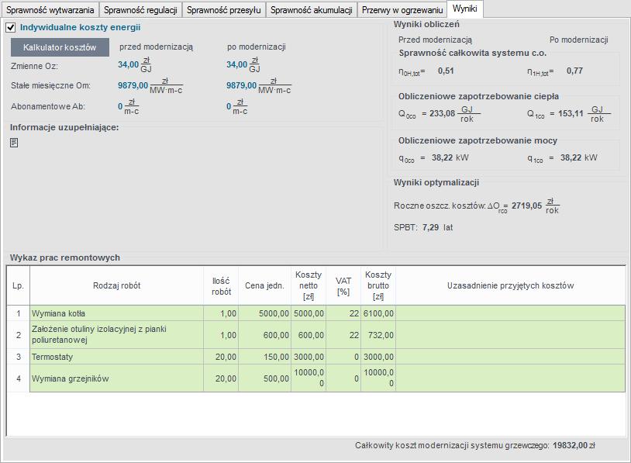Edit Abonamentowe Ab after modernization value
This screenshot has width=631, height=463.
click(x=229, y=106)
